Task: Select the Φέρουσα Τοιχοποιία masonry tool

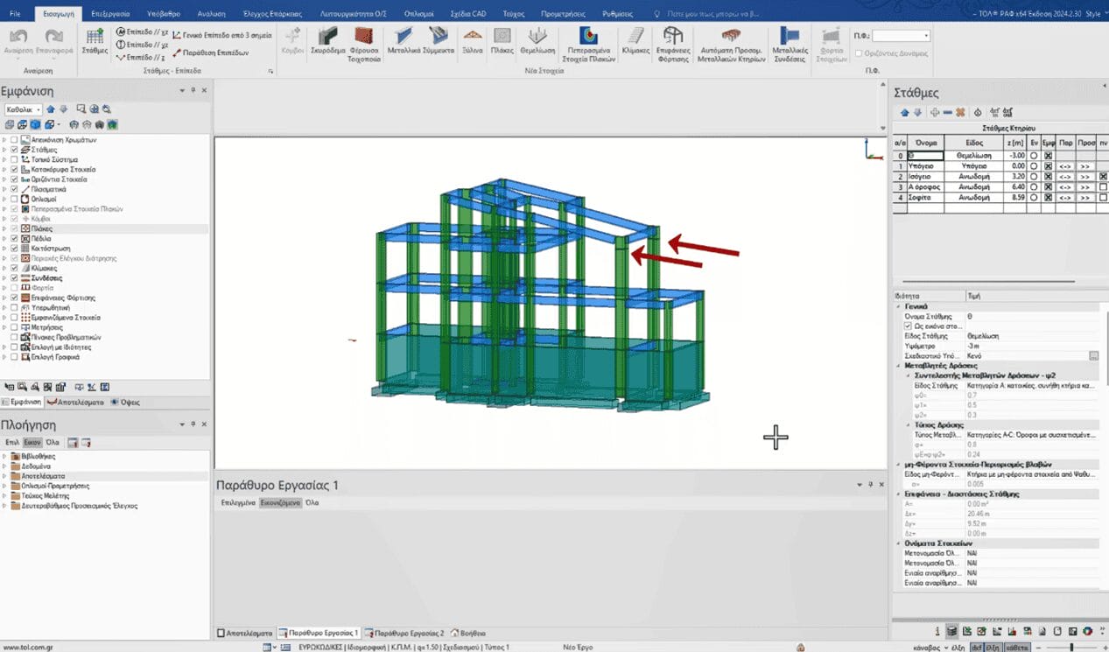Action: pos(364,40)
